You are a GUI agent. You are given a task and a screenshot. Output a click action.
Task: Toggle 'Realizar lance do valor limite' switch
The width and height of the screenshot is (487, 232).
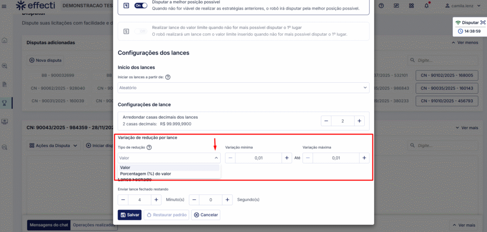click(x=140, y=31)
